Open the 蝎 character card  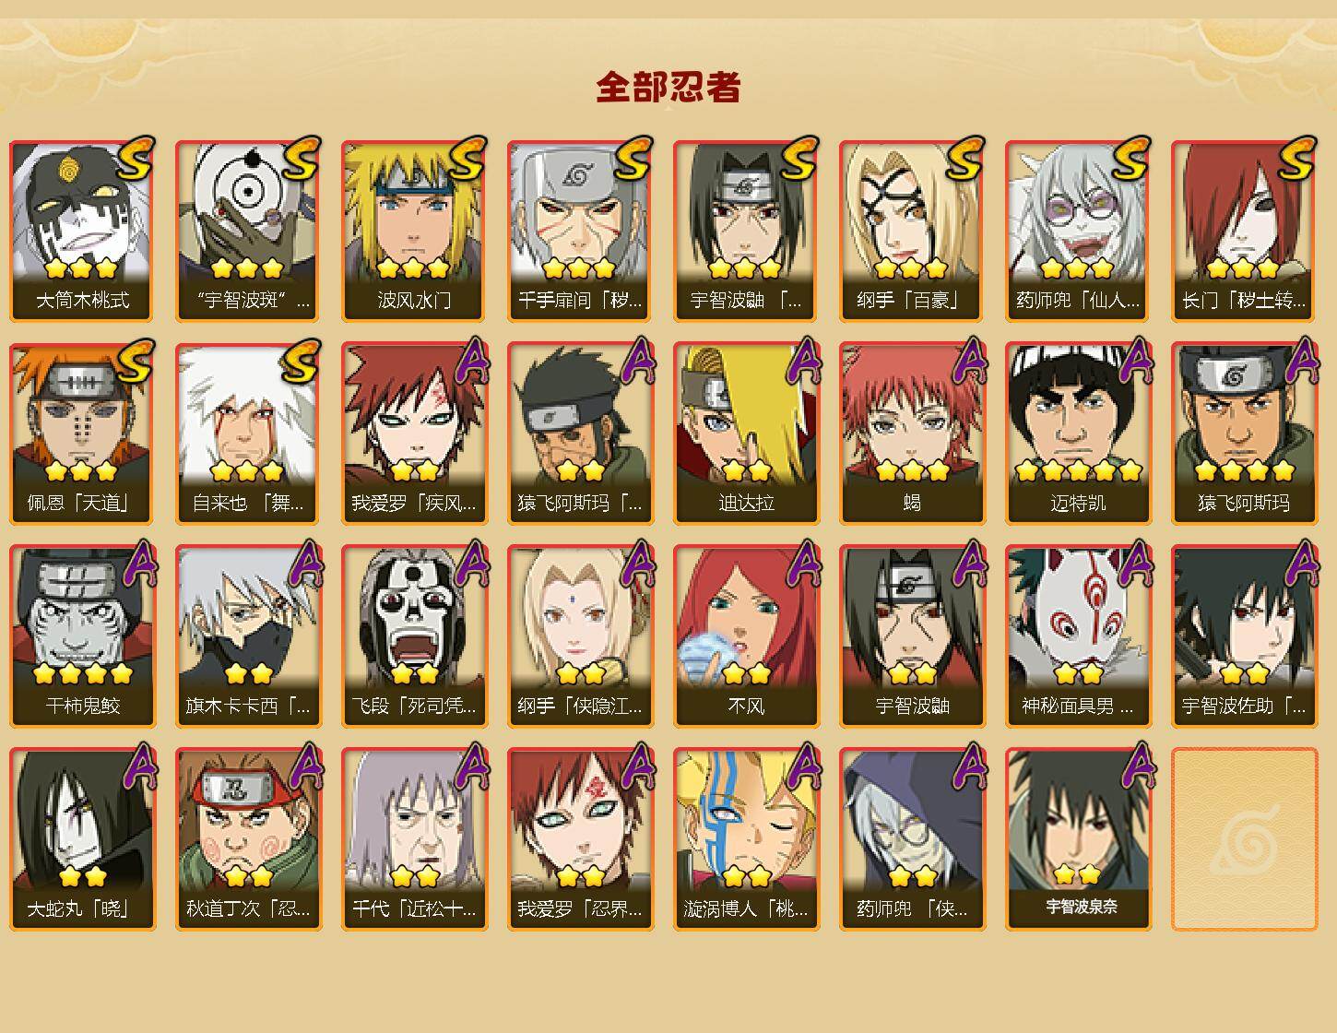tap(913, 433)
